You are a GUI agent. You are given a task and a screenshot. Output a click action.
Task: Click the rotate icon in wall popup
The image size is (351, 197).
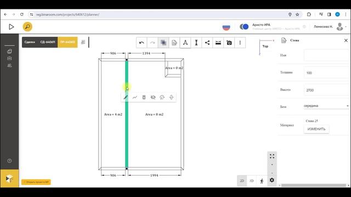pos(162,97)
